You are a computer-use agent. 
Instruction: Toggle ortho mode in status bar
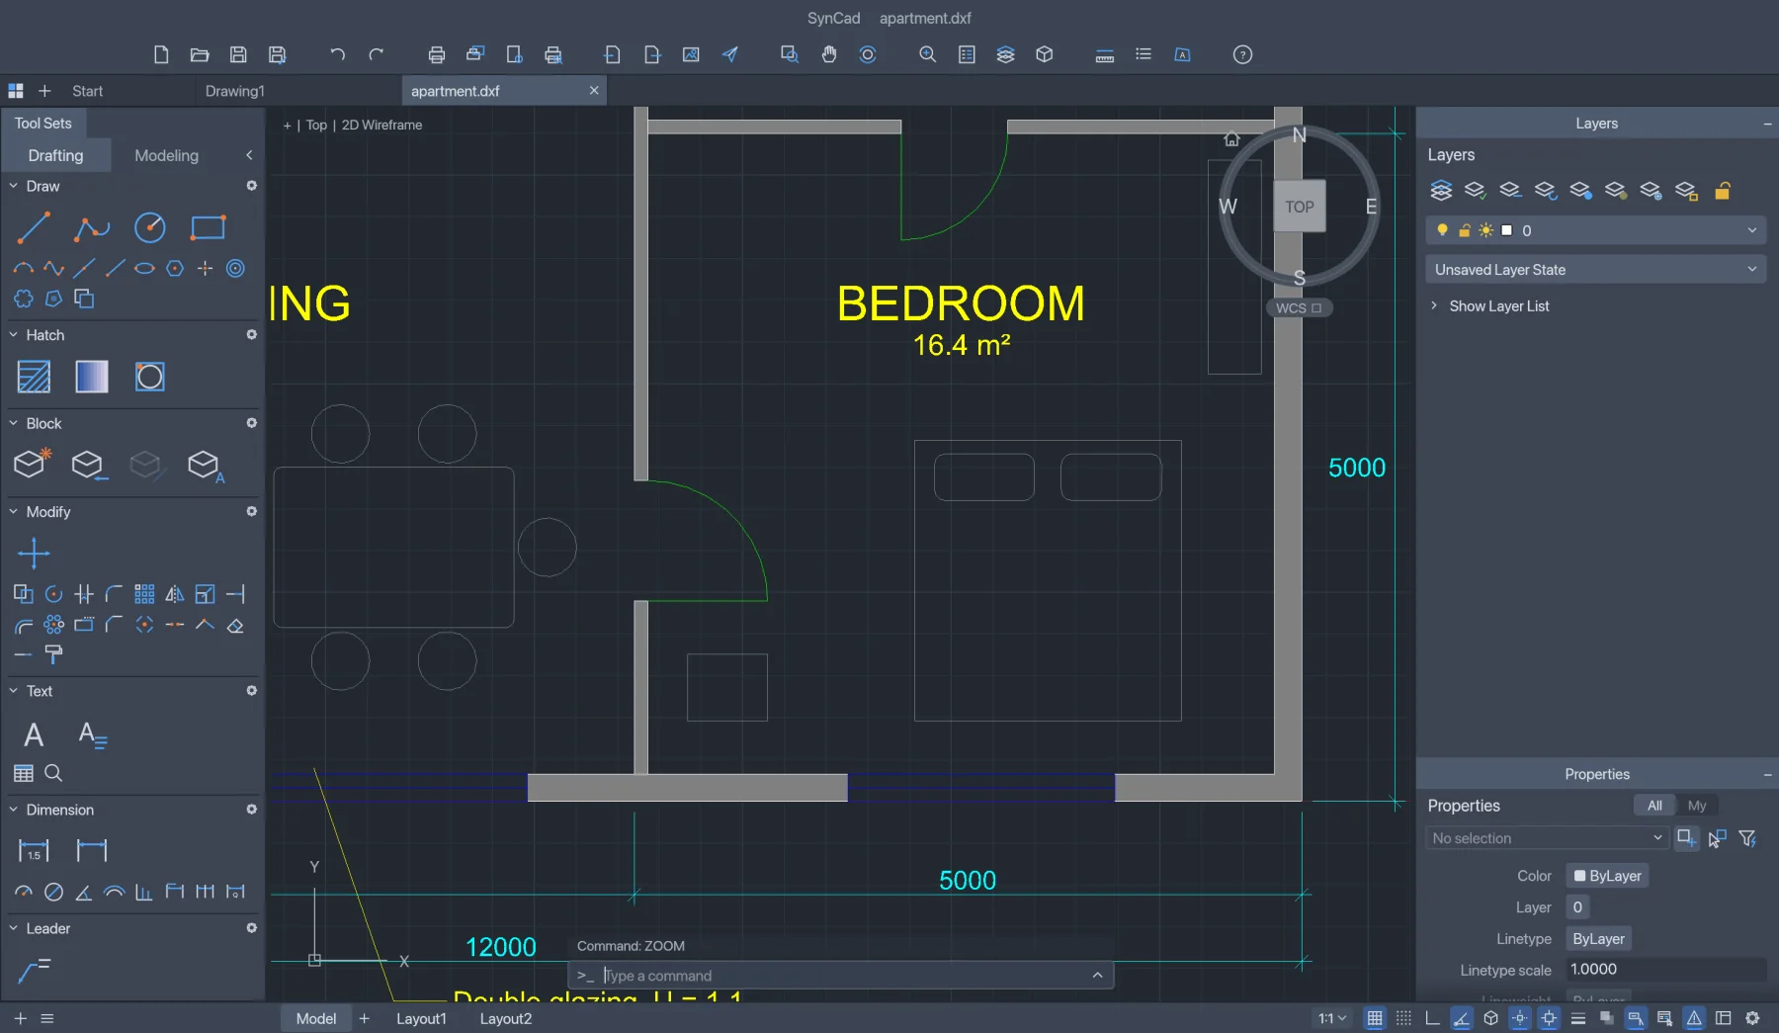click(x=1433, y=1018)
